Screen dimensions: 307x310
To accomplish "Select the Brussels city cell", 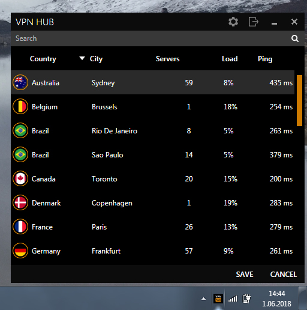I will click(104, 107).
